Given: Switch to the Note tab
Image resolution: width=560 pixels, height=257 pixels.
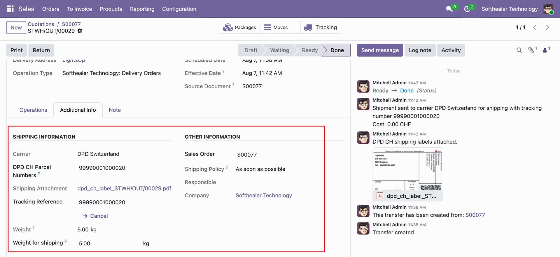Looking at the screenshot, I should pos(115,110).
